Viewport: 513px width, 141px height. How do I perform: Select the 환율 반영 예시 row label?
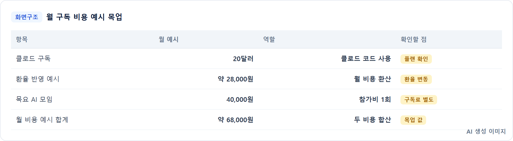38,79
